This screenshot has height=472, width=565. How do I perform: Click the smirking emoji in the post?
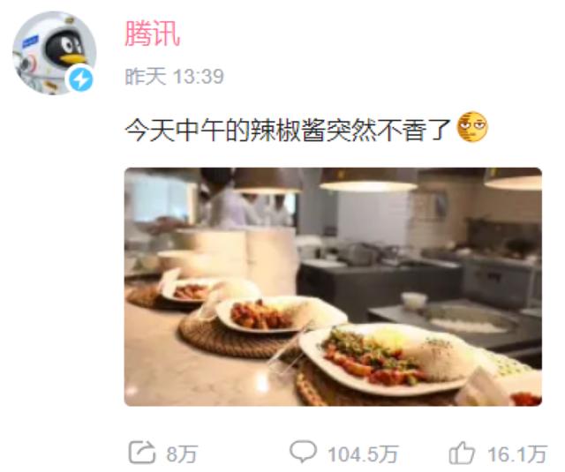(x=472, y=127)
